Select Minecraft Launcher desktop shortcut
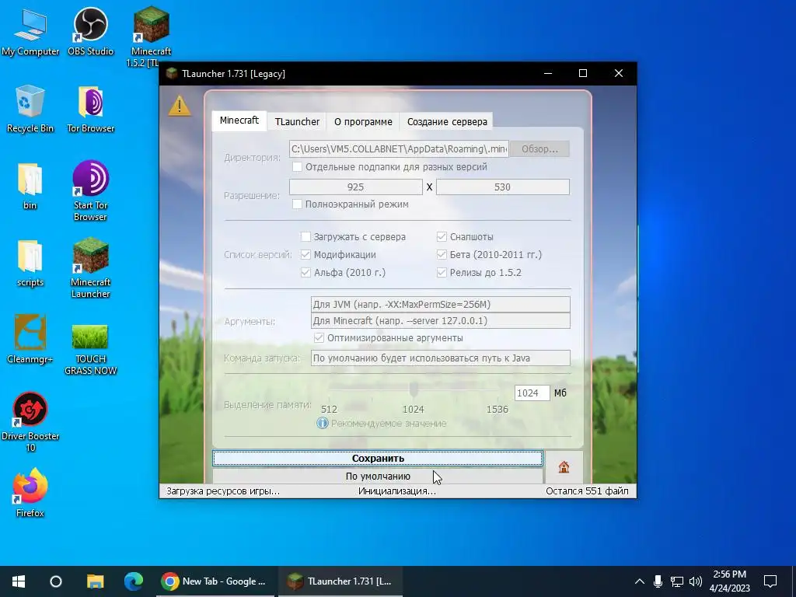This screenshot has width=796, height=597. click(90, 267)
